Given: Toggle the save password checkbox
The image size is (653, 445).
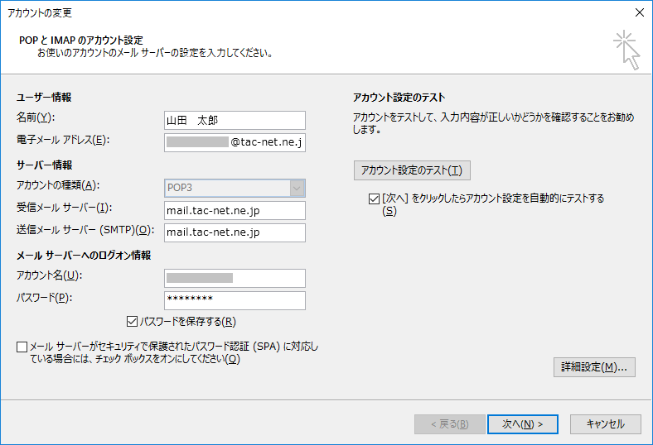Looking at the screenshot, I should (132, 321).
